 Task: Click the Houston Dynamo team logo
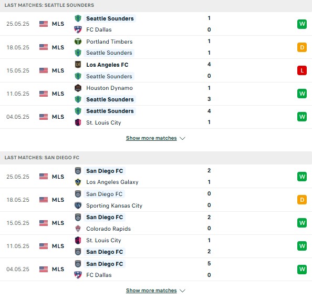click(x=78, y=88)
